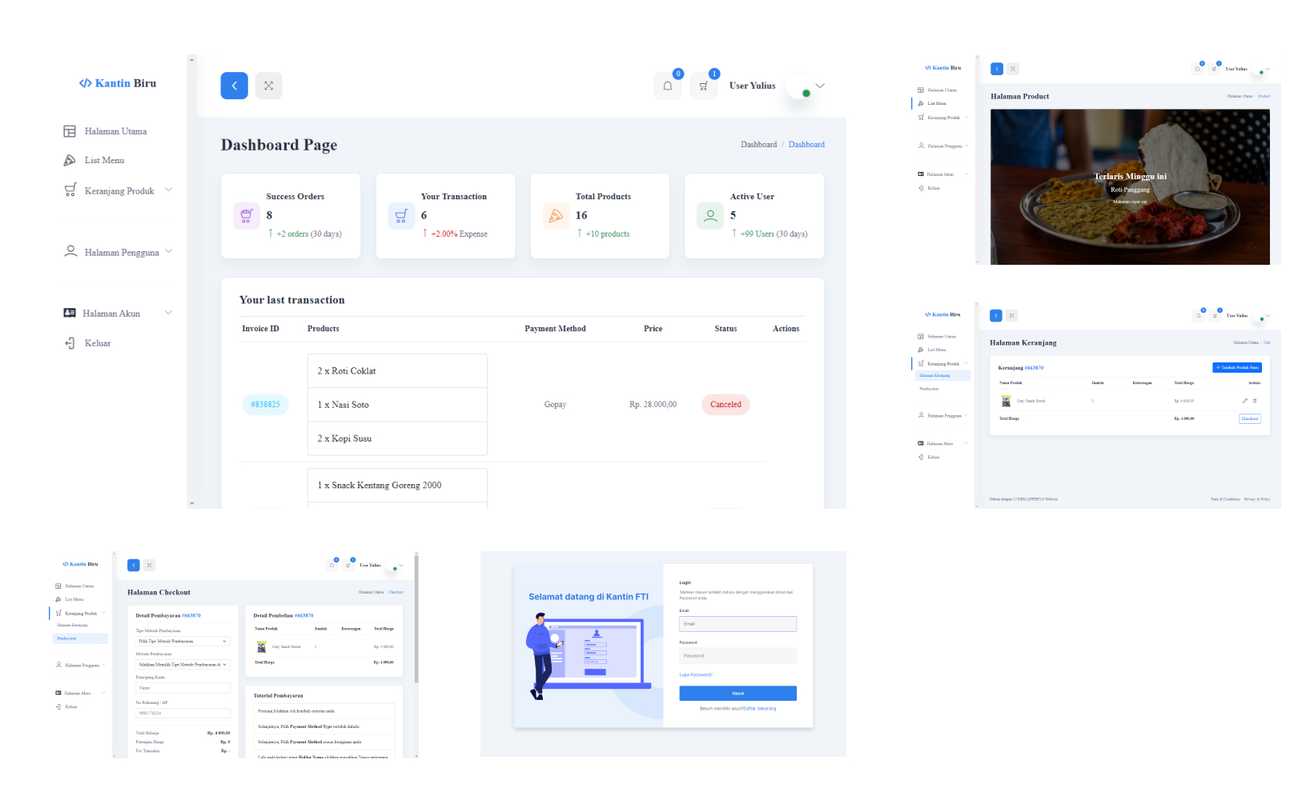Open the shopping cart icon on Dashboard Page
The width and height of the screenshot is (1310, 804).
[x=704, y=86]
